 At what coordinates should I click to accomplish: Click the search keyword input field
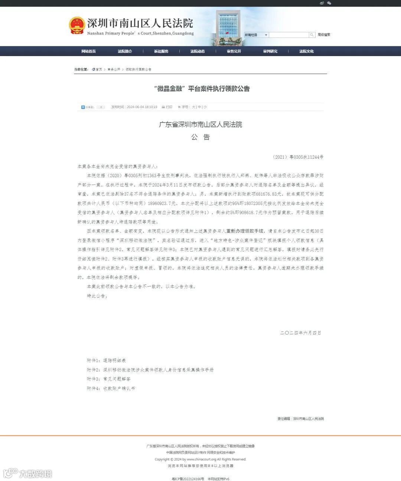[289, 35]
